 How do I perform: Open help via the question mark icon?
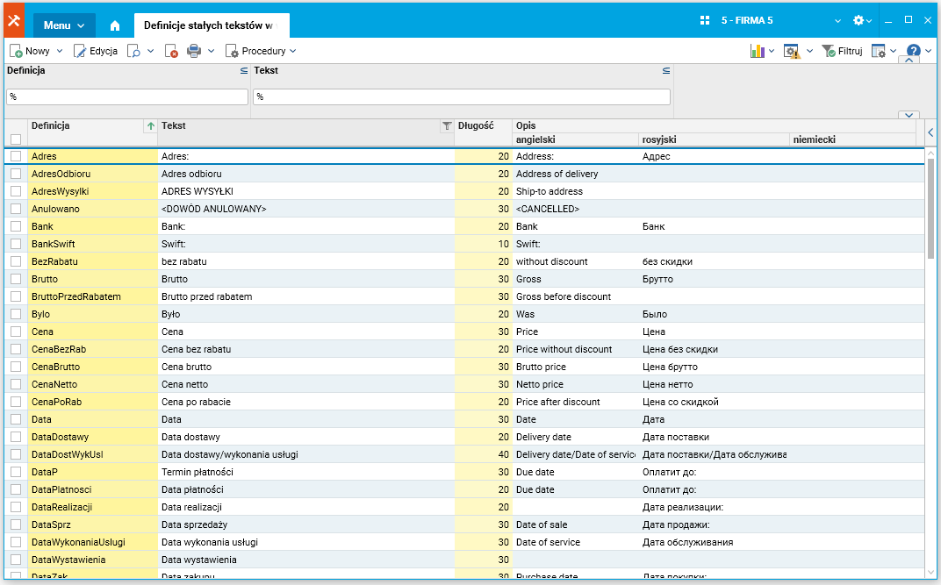point(914,51)
